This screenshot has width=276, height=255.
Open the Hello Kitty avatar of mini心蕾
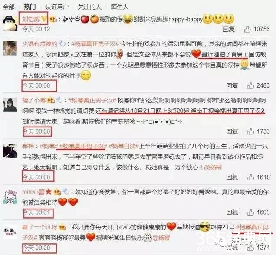(10, 196)
